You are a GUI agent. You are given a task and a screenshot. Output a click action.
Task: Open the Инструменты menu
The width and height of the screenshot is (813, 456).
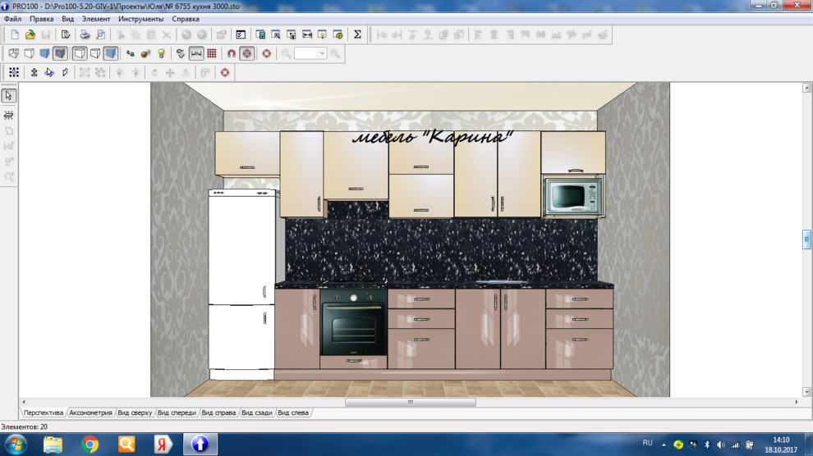click(x=140, y=18)
